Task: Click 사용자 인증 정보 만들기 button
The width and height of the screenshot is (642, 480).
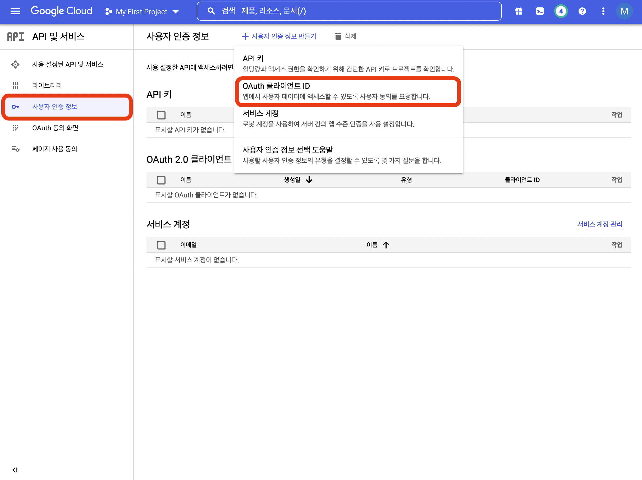Action: pyautogui.click(x=279, y=36)
